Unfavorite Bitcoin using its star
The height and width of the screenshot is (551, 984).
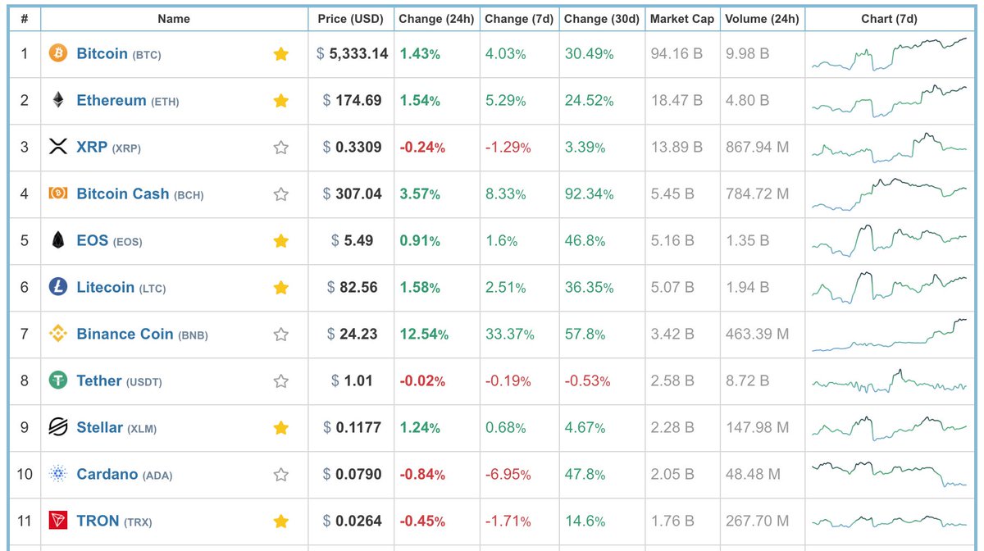[280, 54]
